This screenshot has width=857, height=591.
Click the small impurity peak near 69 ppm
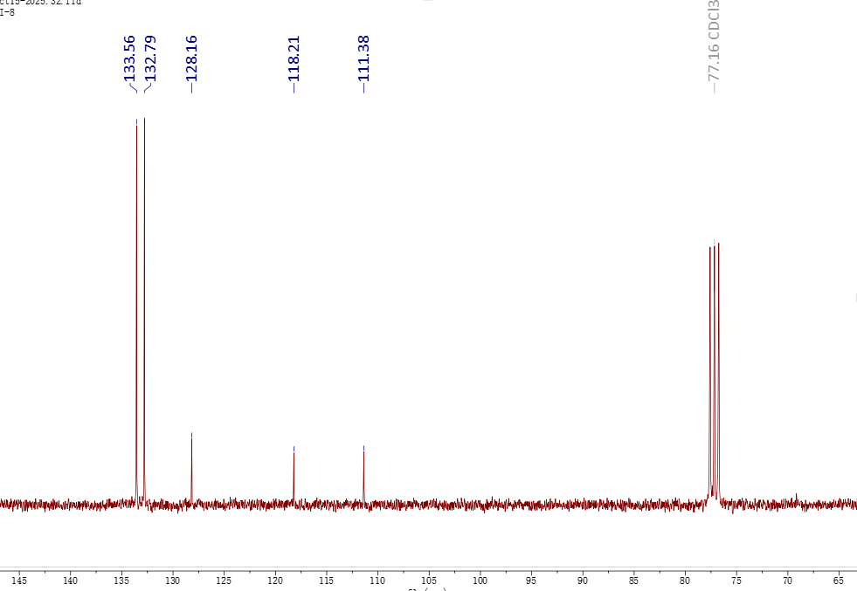(x=796, y=498)
